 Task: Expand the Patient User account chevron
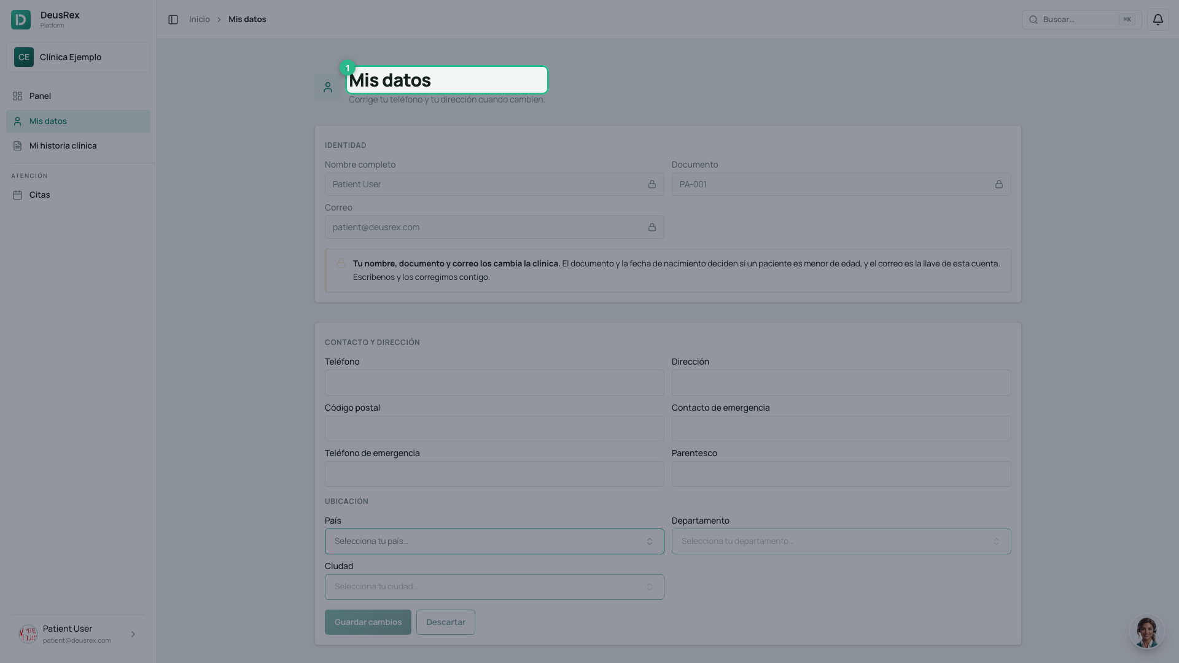[x=133, y=634]
